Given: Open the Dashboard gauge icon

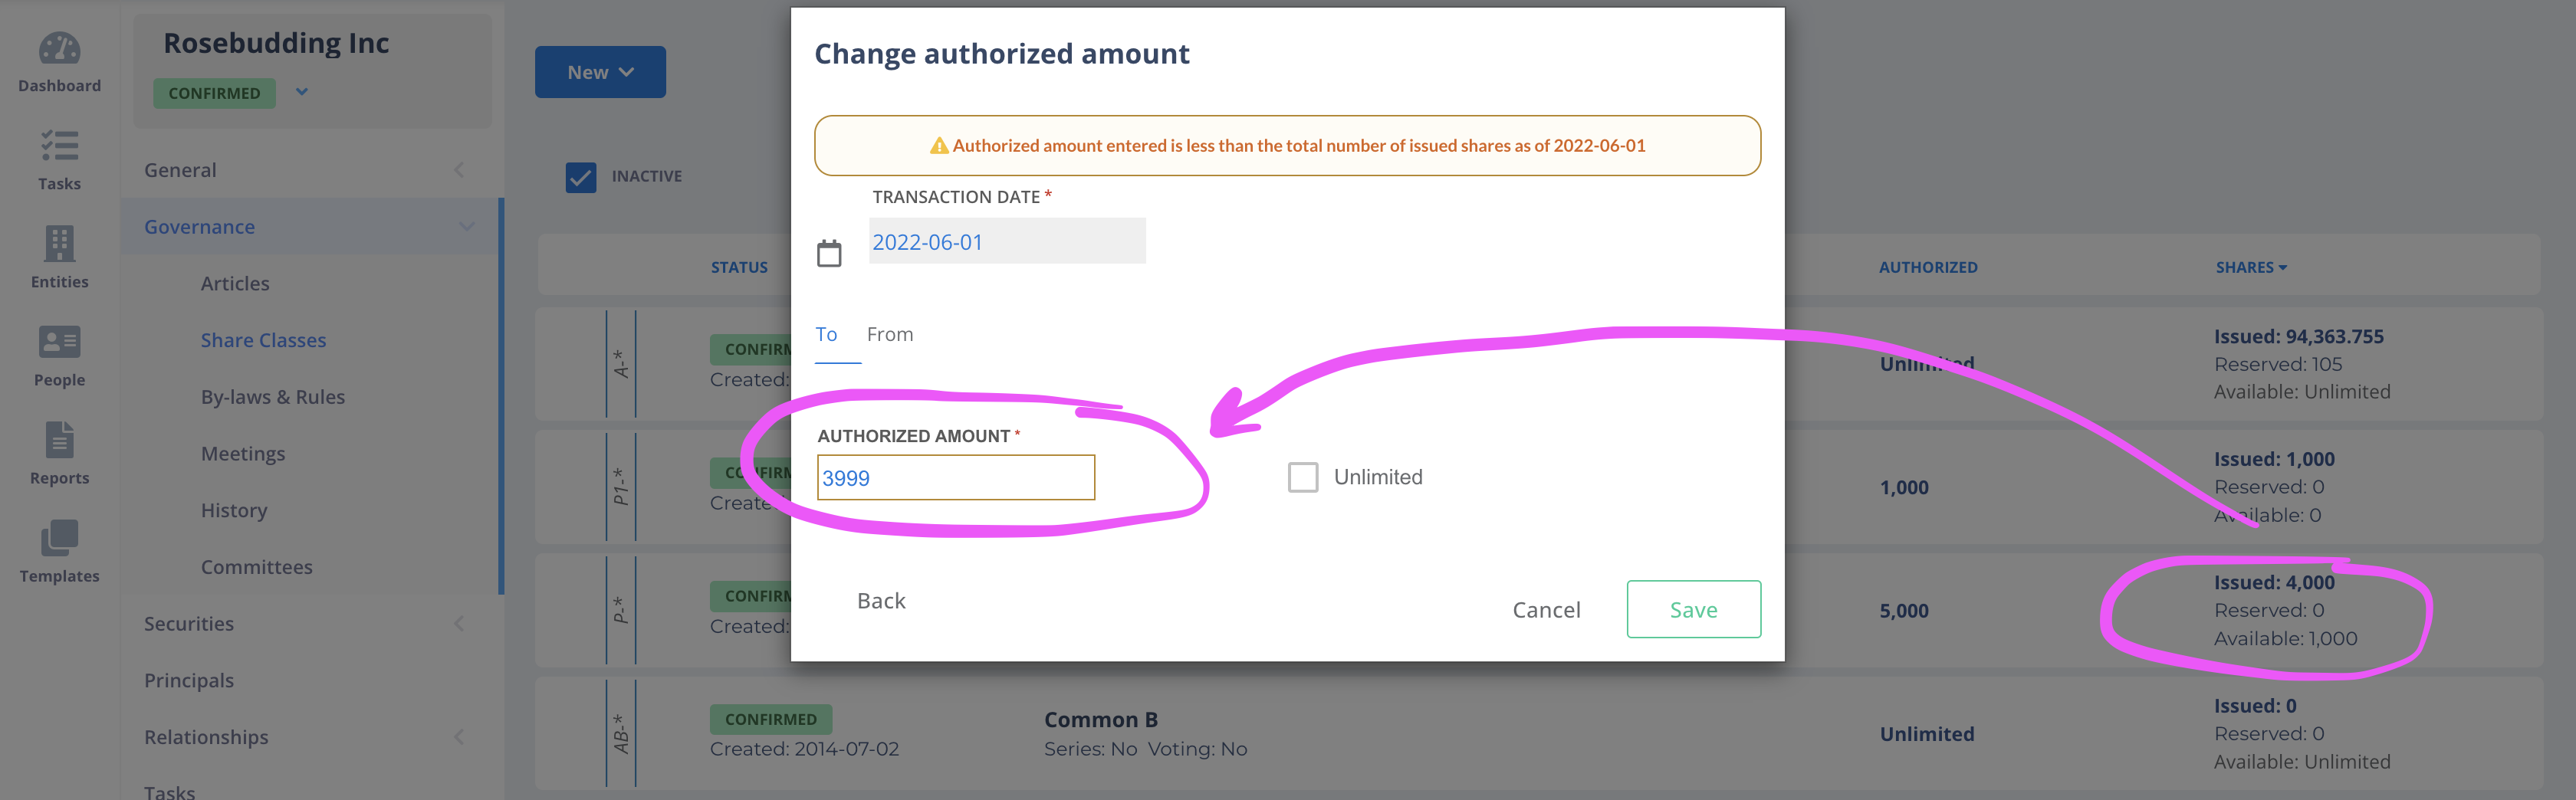Looking at the screenshot, I should [59, 48].
